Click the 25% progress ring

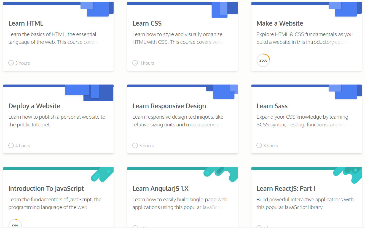point(263,60)
